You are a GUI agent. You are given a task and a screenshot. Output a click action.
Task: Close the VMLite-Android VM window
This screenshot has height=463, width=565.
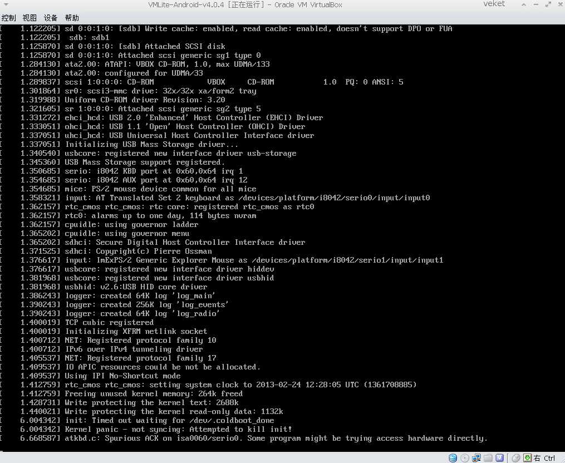[x=559, y=4]
